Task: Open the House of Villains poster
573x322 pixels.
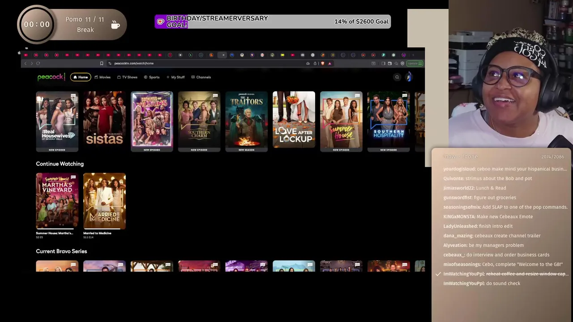Action: [152, 121]
